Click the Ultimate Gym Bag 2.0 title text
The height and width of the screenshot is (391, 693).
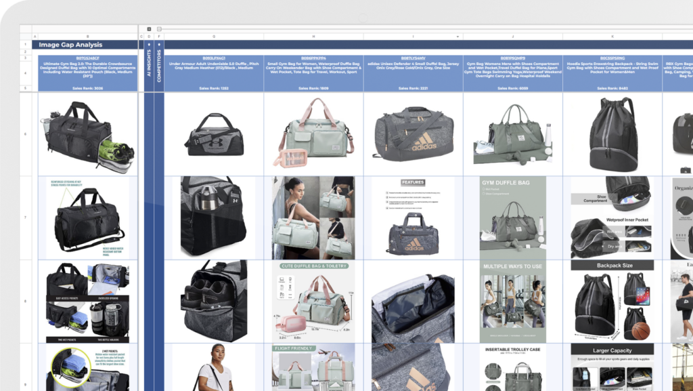[88, 70]
